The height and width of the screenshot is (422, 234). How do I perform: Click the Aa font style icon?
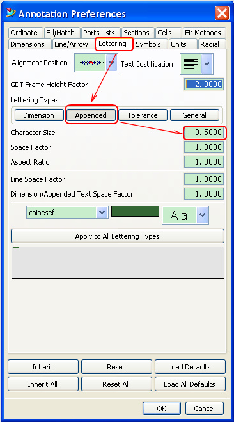[180, 215]
